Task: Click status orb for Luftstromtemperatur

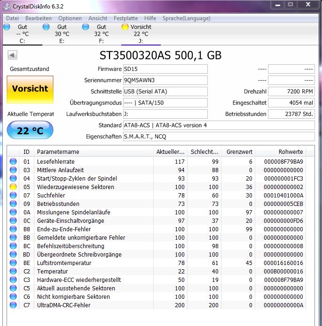Action: 13,263
